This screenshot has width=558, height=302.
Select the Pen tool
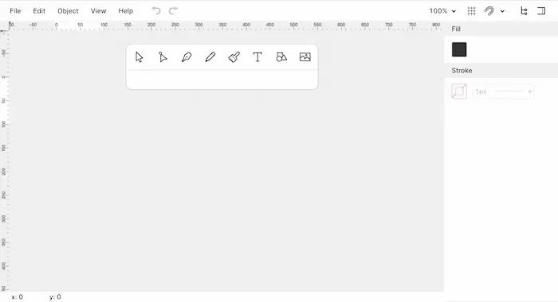point(187,57)
